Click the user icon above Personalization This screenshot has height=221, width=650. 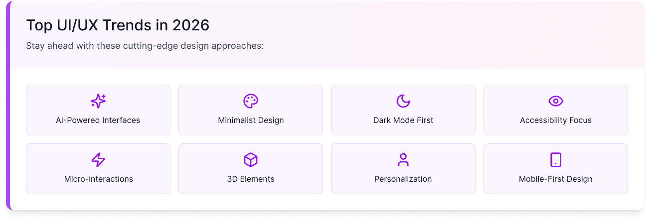(x=403, y=160)
